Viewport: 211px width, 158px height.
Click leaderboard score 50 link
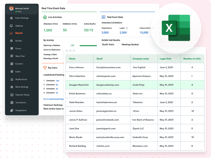pos(57,93)
